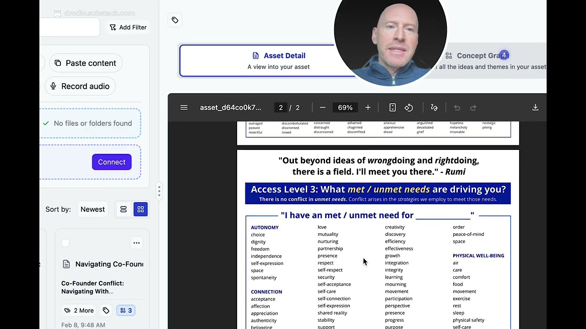Click the asset_d64co0k7 file name
Viewport: 586px width, 329px height.
[230, 108]
